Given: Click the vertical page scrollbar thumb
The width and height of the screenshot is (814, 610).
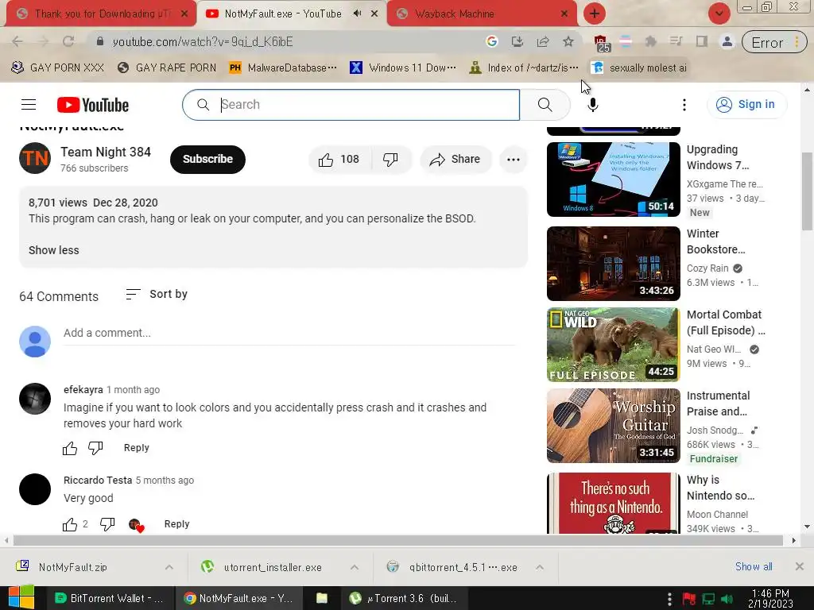Looking at the screenshot, I should (x=807, y=191).
